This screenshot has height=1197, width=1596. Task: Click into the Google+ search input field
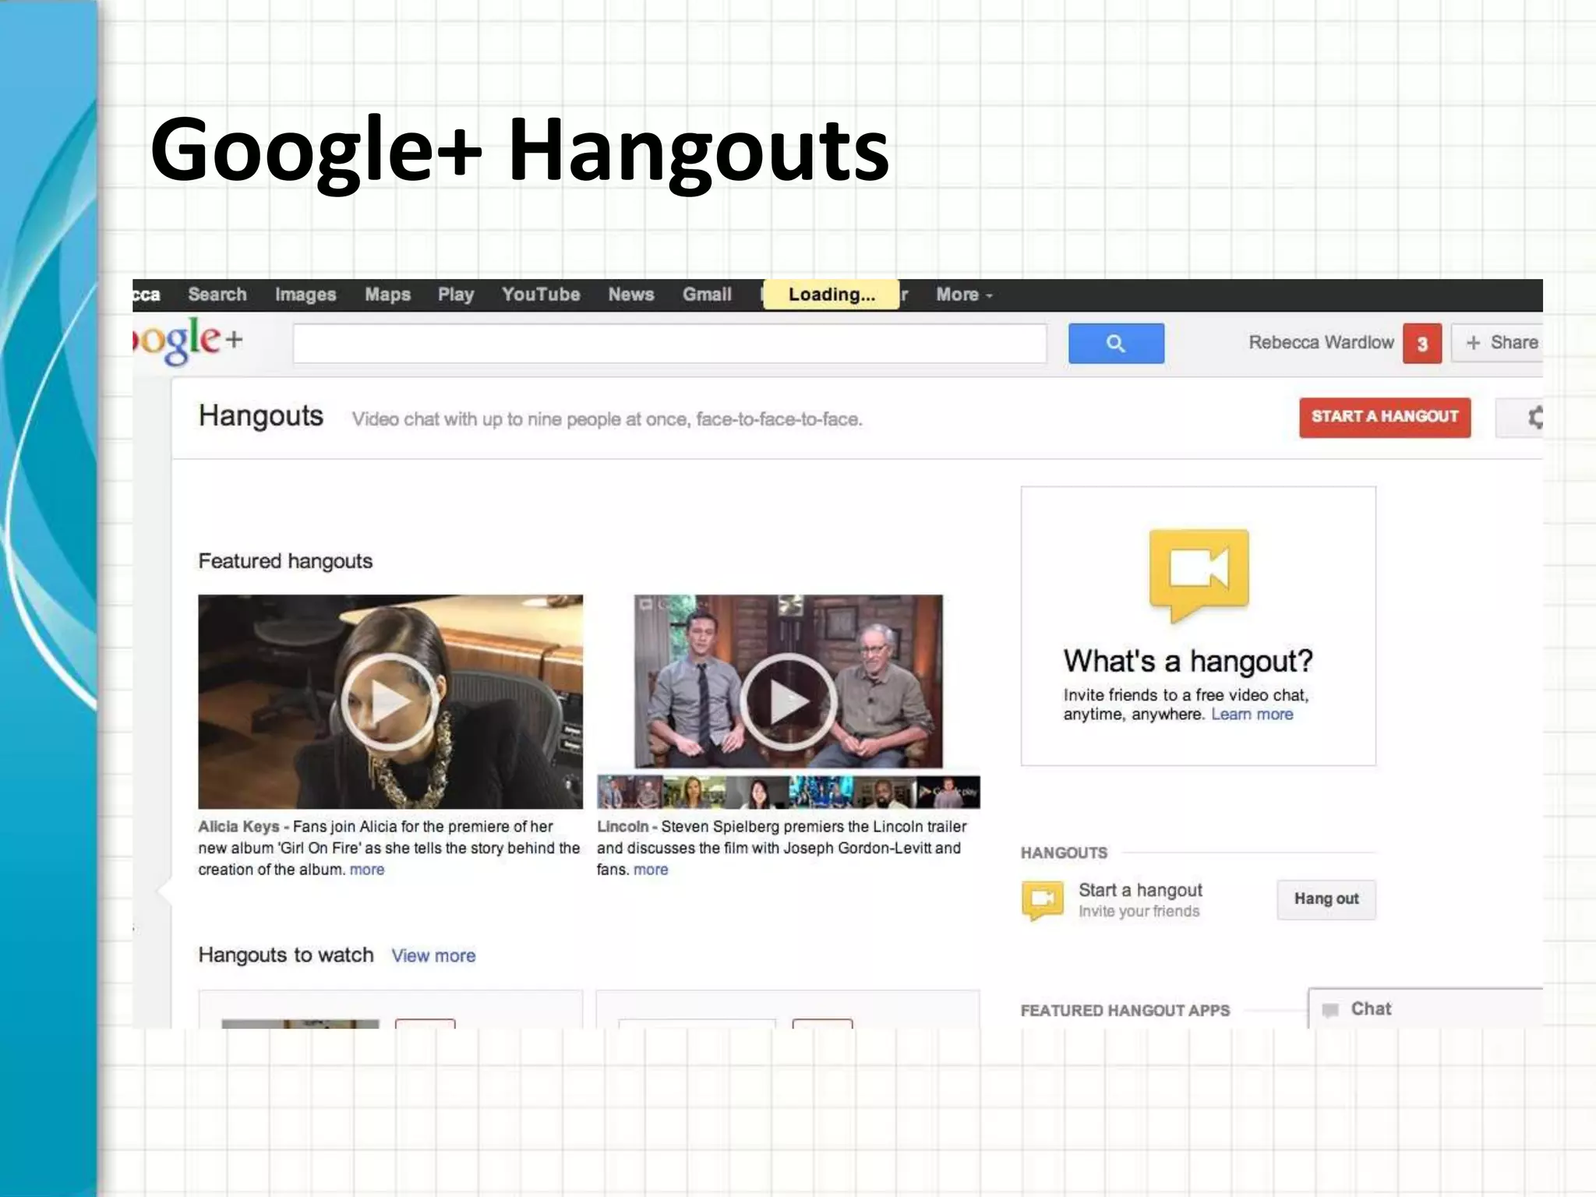669,344
